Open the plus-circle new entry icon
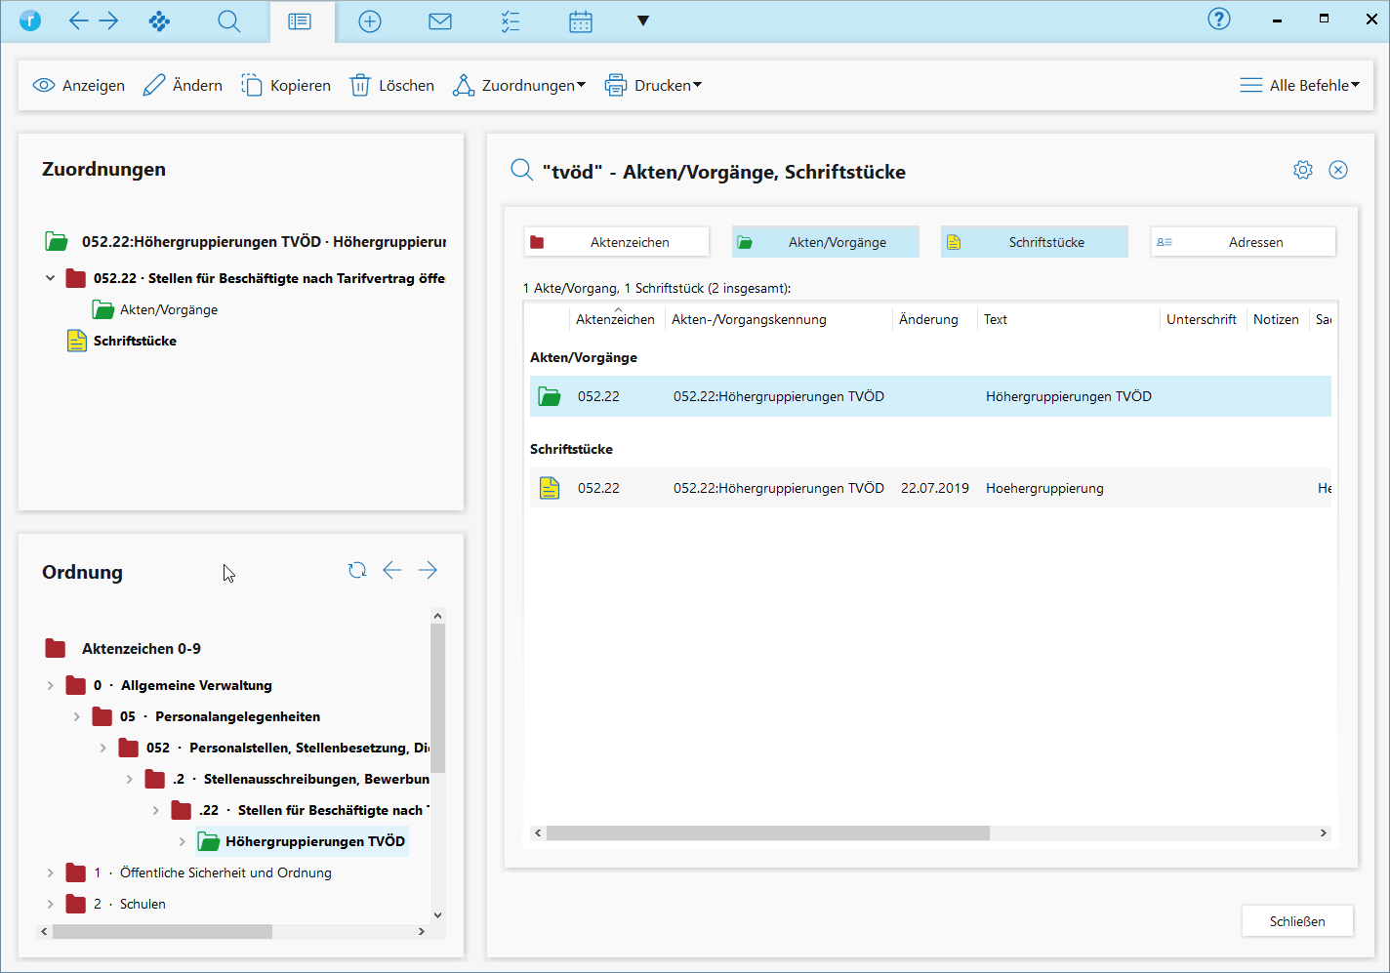The width and height of the screenshot is (1390, 973). 370,21
